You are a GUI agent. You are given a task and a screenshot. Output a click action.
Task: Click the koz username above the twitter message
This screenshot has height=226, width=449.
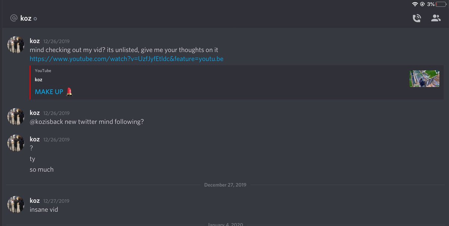[35, 113]
